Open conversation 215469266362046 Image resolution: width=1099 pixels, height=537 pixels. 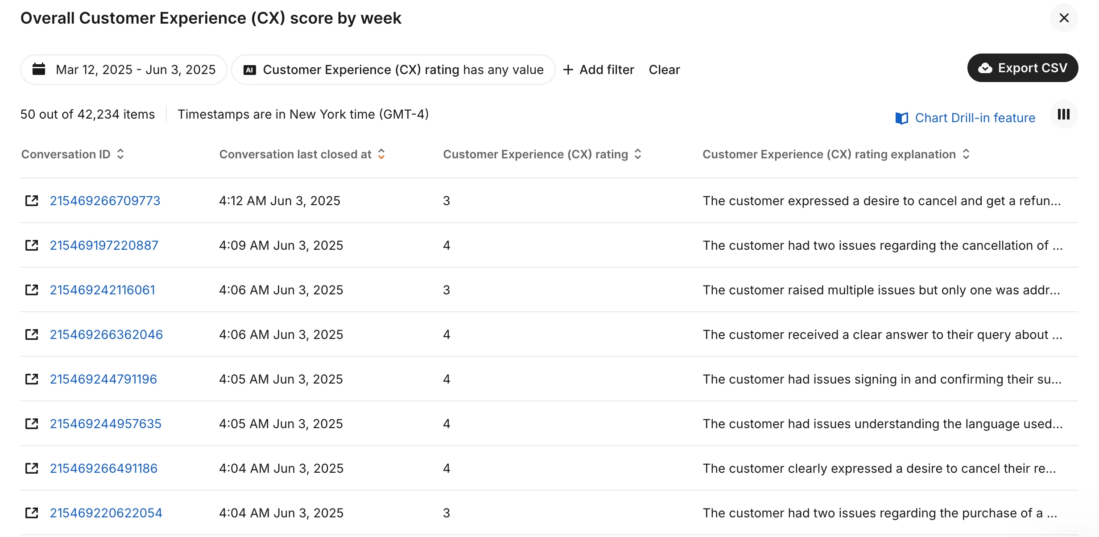pyautogui.click(x=106, y=335)
